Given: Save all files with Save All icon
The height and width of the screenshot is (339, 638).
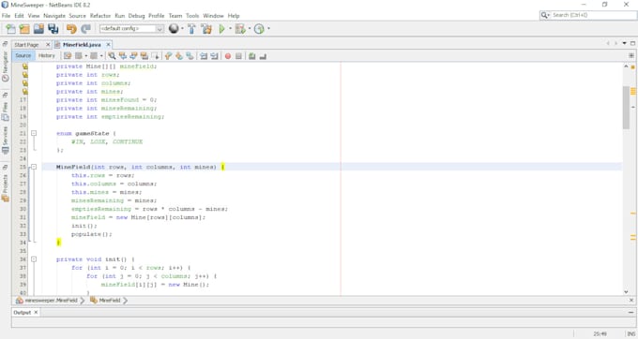Looking at the screenshot, I should pyautogui.click(x=53, y=29).
